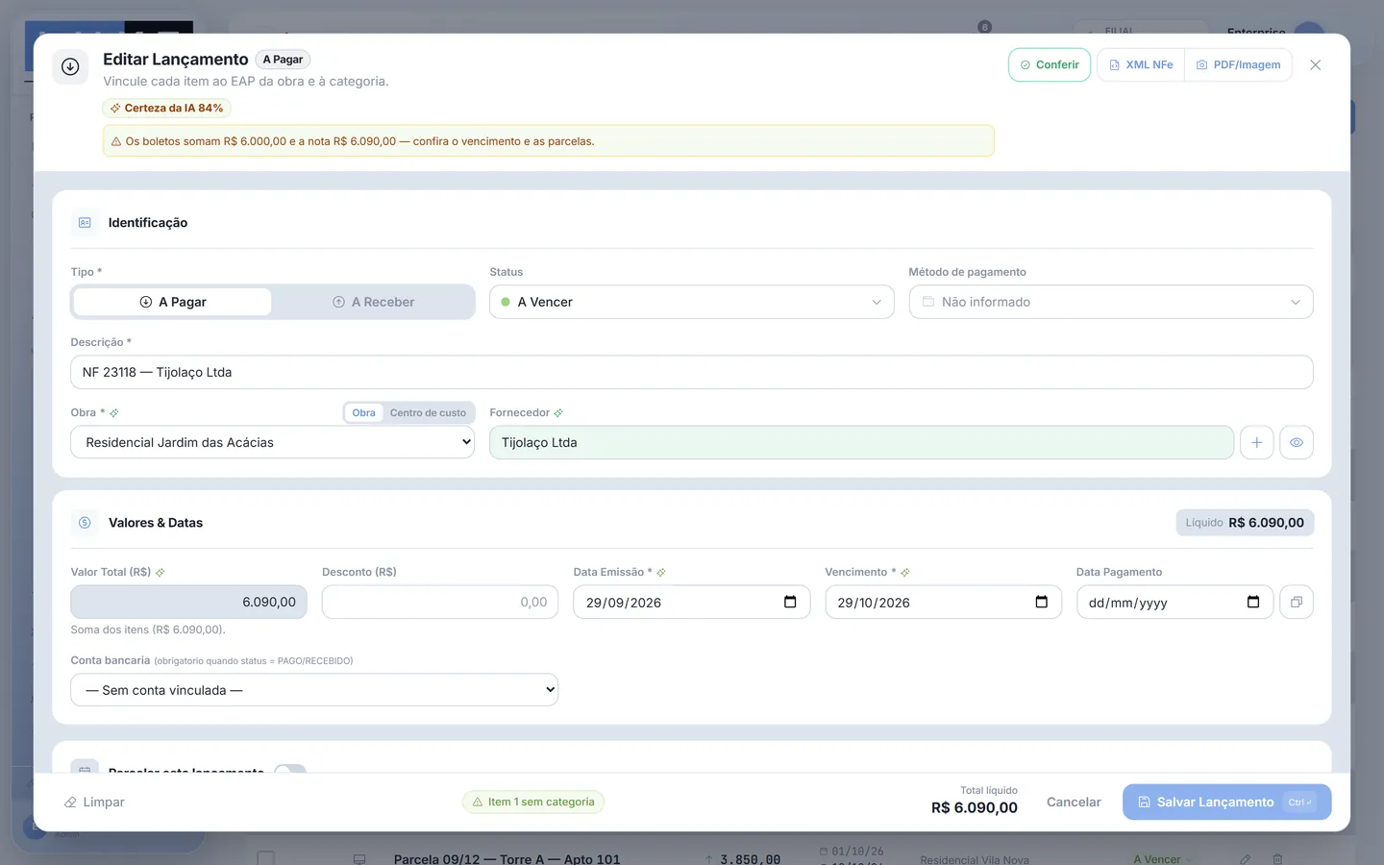The image size is (1384, 865).
Task: Select the A Receber type option
Action: point(373,302)
